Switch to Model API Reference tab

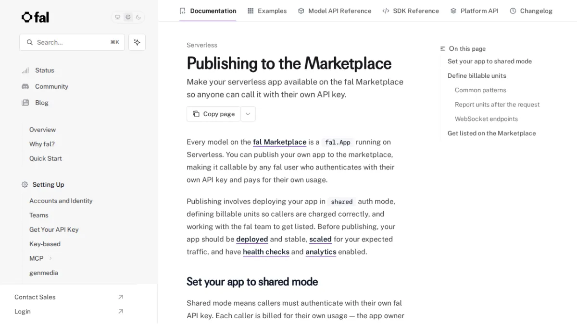(x=335, y=11)
